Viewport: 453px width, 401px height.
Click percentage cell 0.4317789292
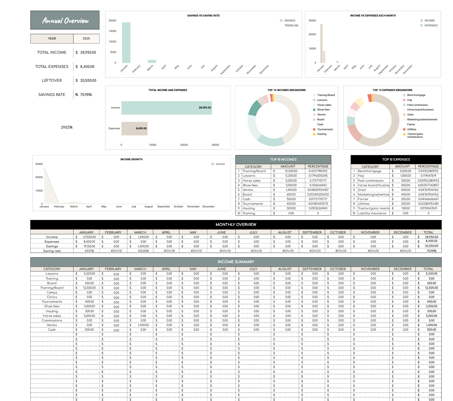click(318, 171)
